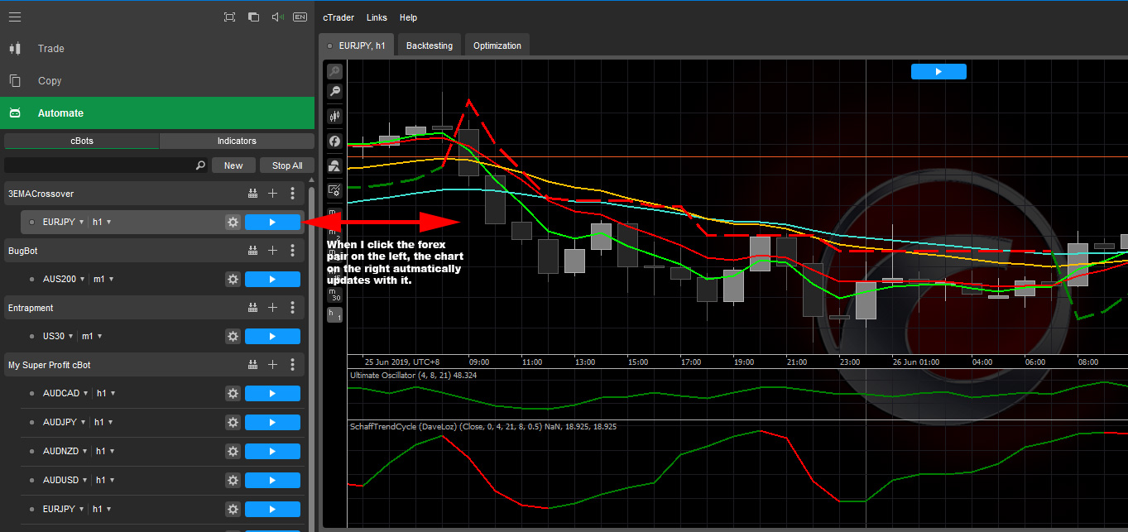1128x532 pixels.
Task: Click the build icon beside BugBot
Action: [252, 251]
